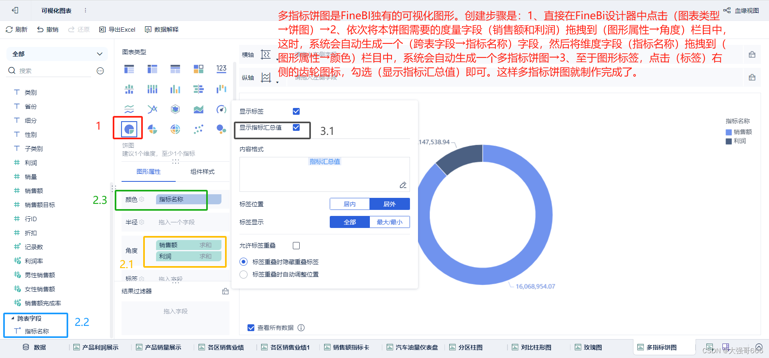Click the 刷新 refresh button
Image resolution: width=769 pixels, height=358 pixels.
[17, 29]
